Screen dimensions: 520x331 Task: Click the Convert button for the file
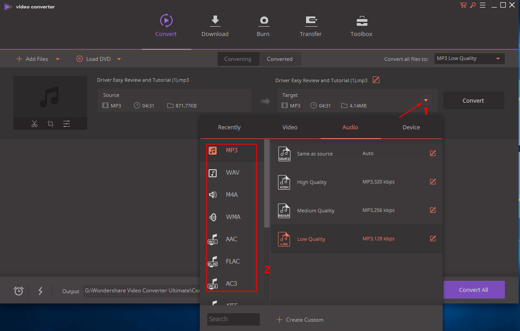[474, 100]
